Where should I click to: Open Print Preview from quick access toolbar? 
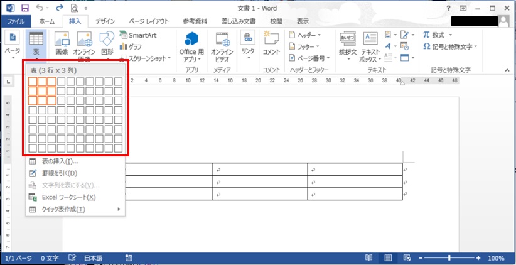point(74,8)
